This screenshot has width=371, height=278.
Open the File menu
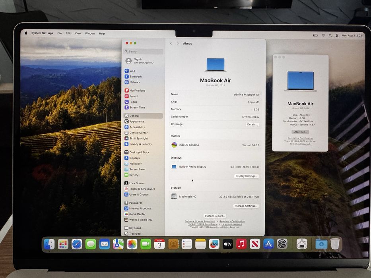click(x=60, y=33)
